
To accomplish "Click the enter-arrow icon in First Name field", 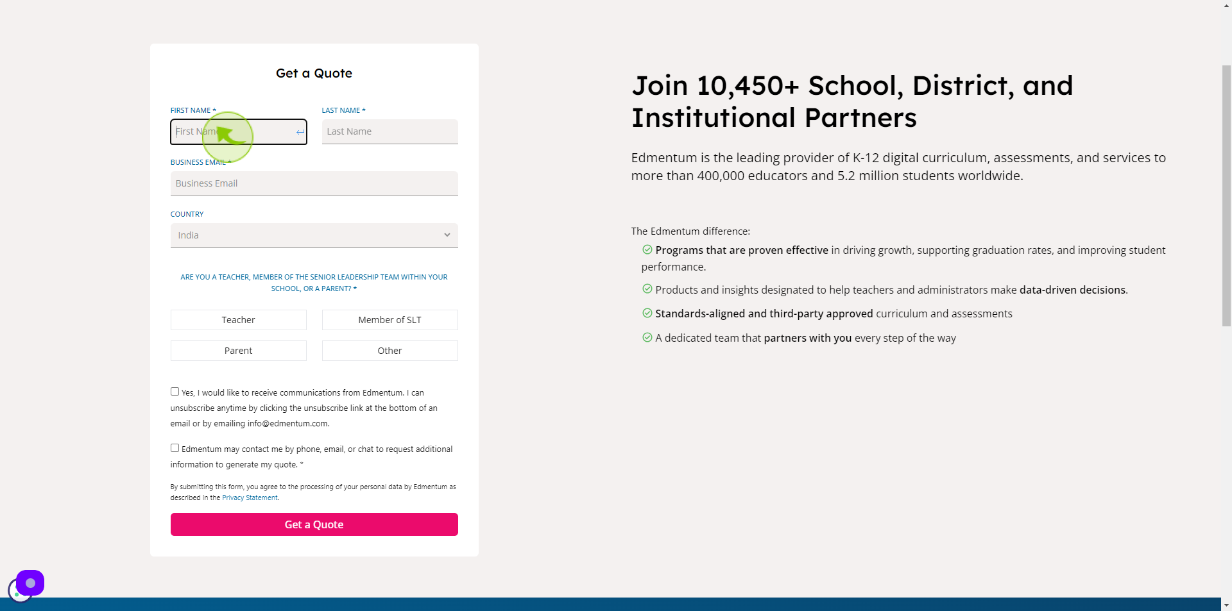I will (x=300, y=132).
